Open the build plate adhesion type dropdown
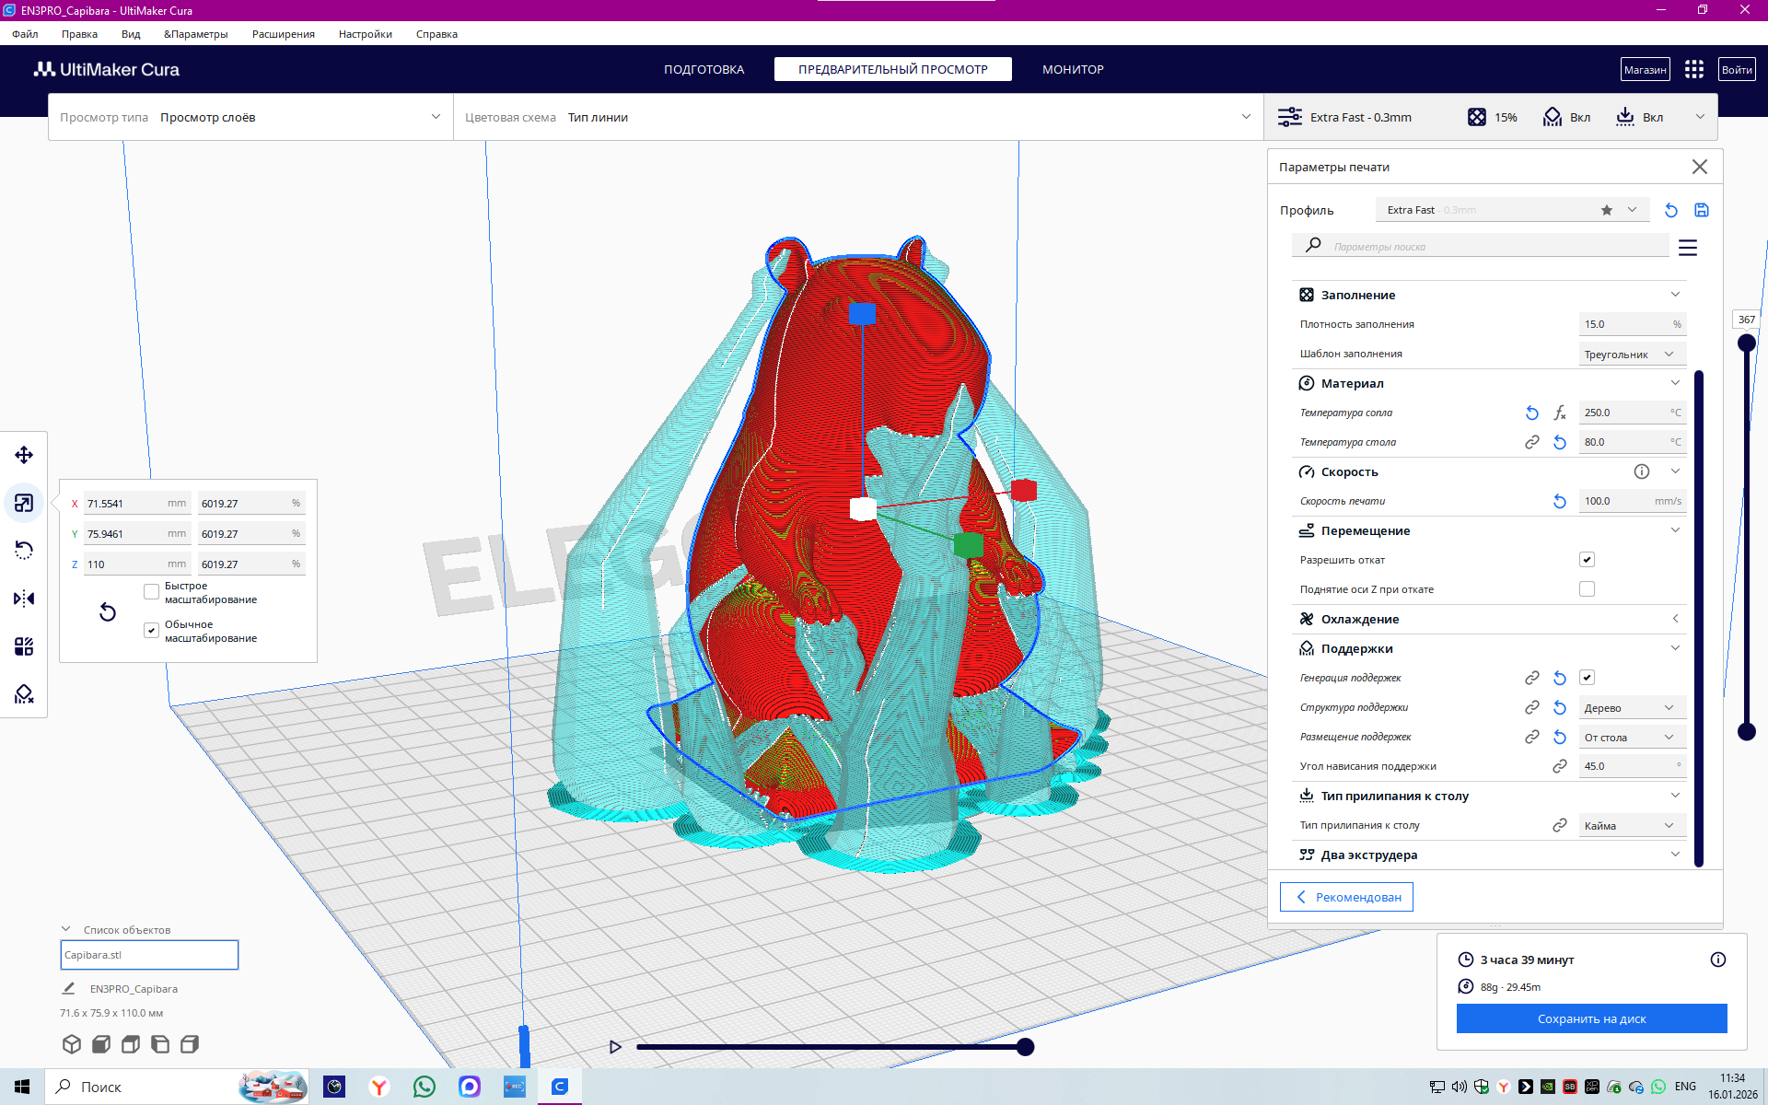Screen dimensions: 1768x1105 click(1632, 826)
